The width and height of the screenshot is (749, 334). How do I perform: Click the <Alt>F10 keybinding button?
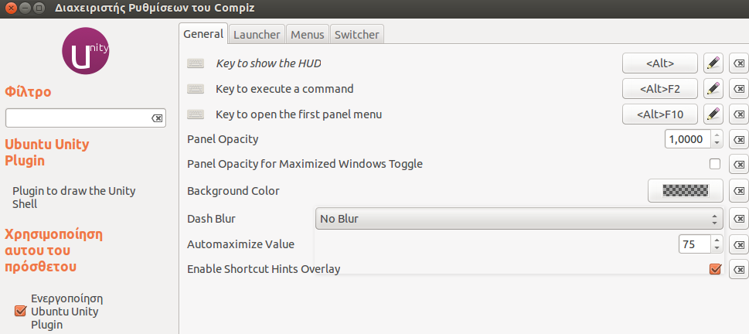[659, 114]
